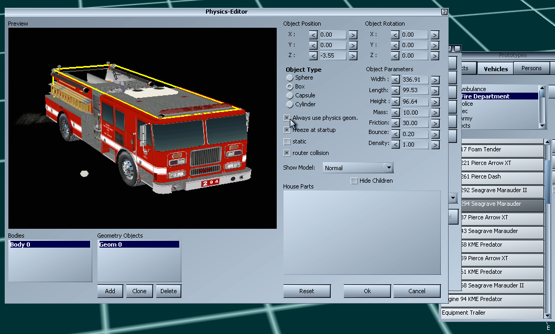Pick 261 Pierce Dash prototype
This screenshot has height=334, width=555.
[x=502, y=177]
